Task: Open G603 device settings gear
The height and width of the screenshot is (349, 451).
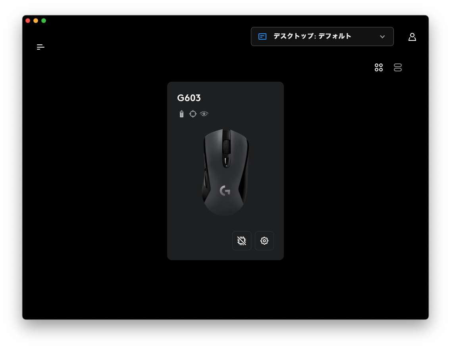Action: coord(264,241)
